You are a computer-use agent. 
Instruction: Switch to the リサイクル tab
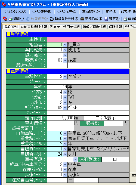(130, 27)
